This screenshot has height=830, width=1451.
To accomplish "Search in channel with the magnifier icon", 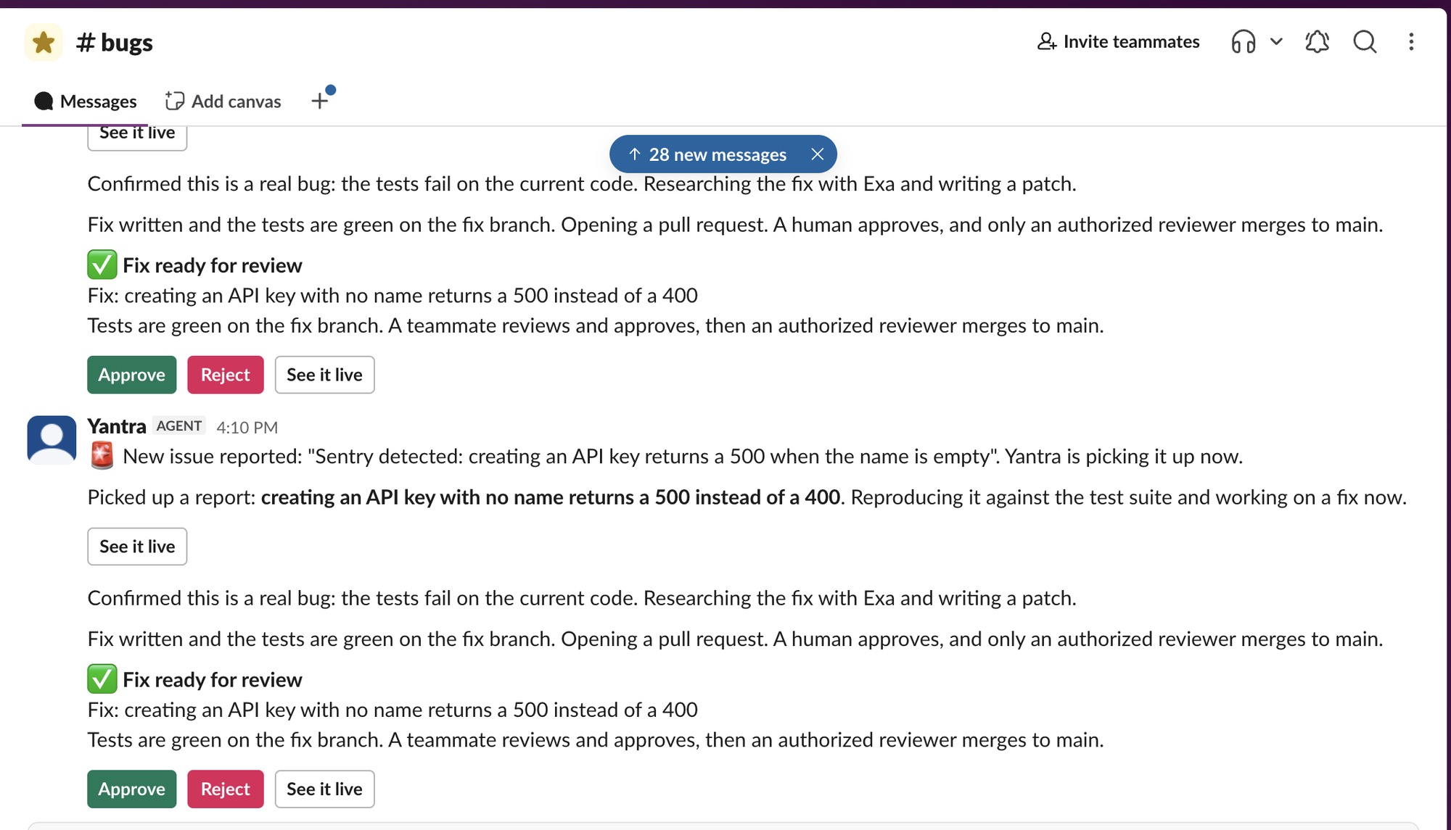I will tap(1365, 41).
